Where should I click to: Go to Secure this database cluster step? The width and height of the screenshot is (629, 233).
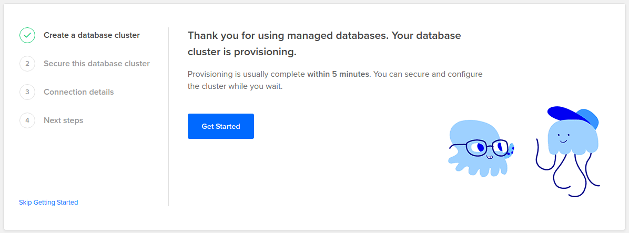point(97,64)
